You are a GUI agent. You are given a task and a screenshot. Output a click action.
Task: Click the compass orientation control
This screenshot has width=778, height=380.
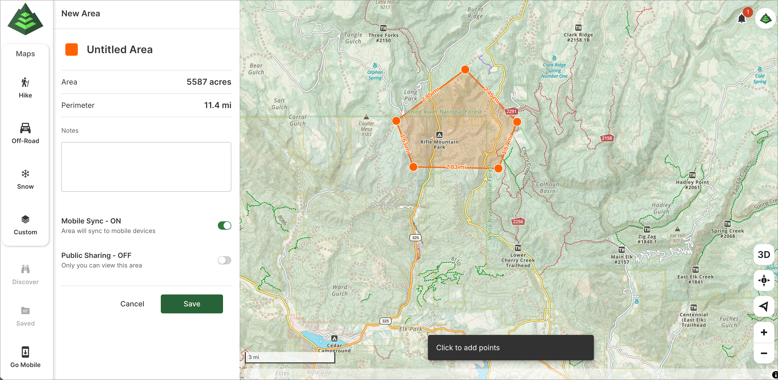[x=763, y=280]
